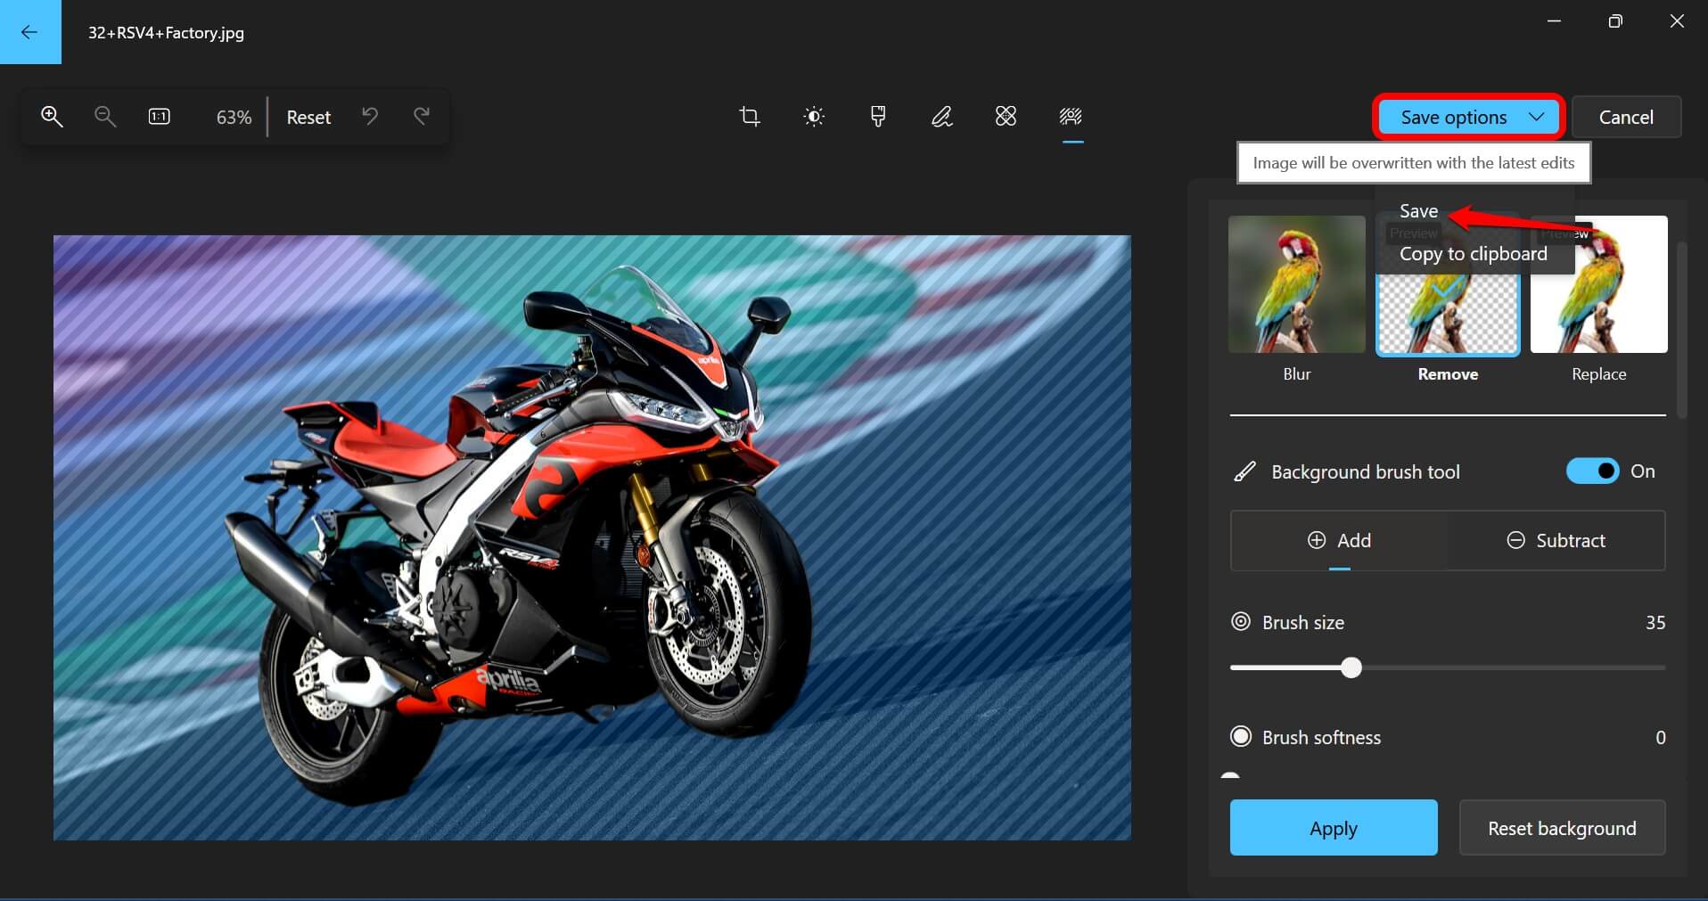
Task: Click the Background brush tool pencil icon
Action: 1244,471
